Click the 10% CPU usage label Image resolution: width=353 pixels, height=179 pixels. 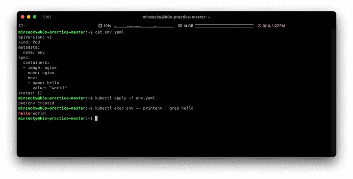click(107, 26)
